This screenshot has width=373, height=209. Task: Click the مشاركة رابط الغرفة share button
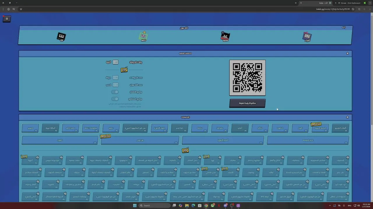point(247,103)
